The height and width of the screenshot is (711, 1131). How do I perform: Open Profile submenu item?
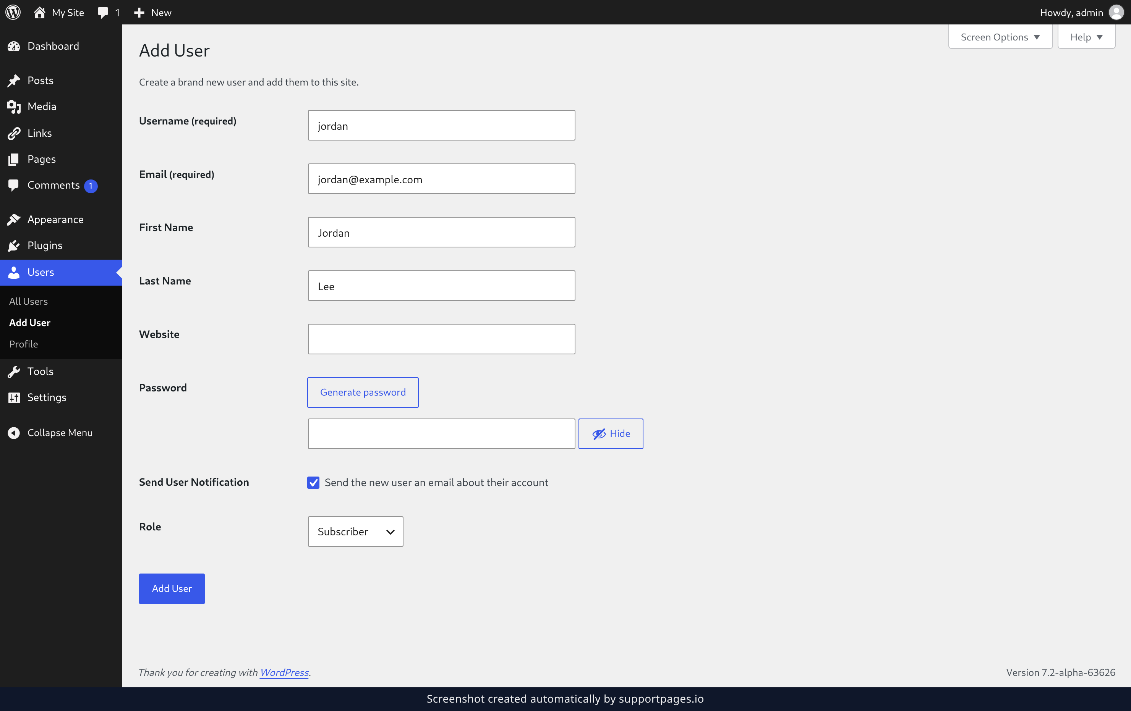(x=23, y=344)
